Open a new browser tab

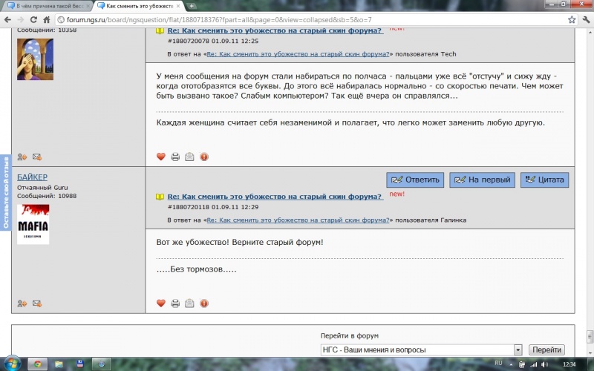point(192,6)
